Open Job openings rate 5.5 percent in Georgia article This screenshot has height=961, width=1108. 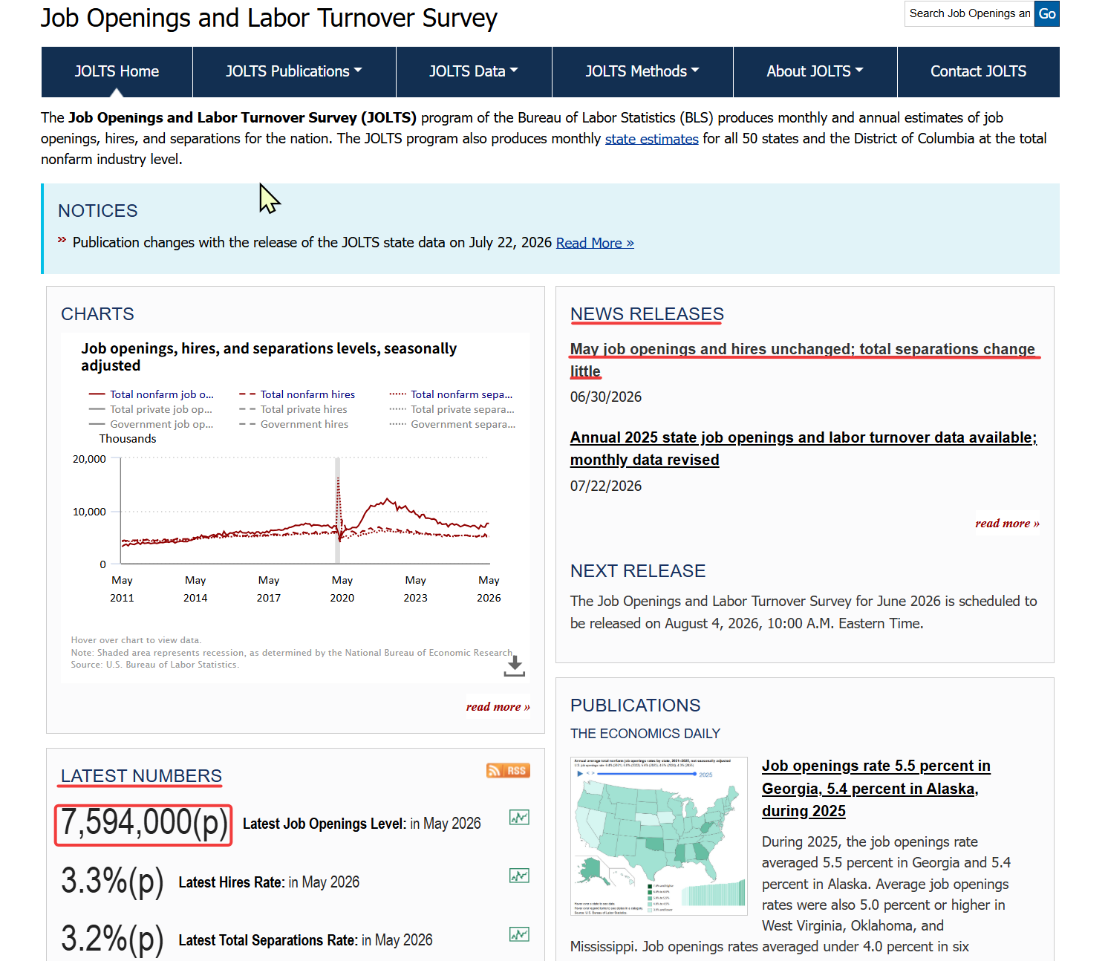pyautogui.click(x=876, y=789)
